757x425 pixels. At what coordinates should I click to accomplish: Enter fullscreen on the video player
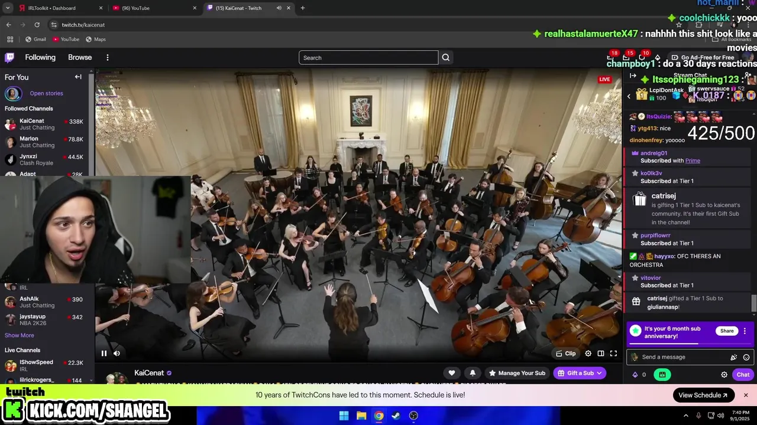point(613,354)
